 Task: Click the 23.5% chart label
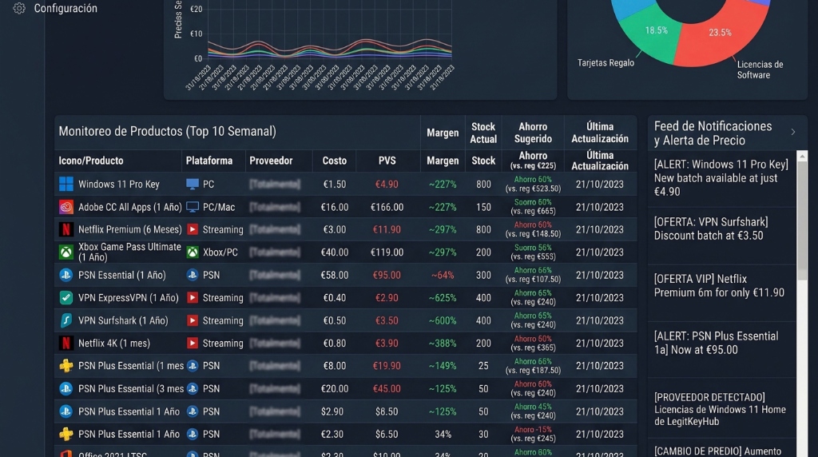720,32
